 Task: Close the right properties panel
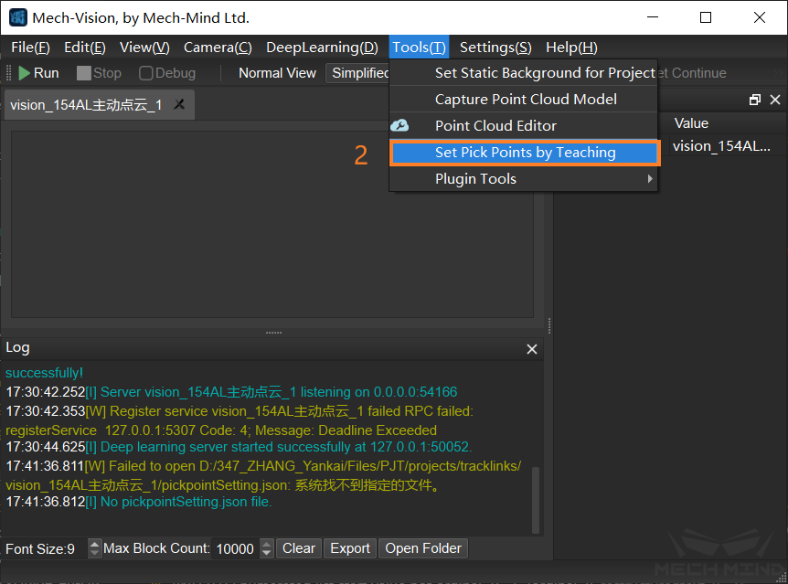pyautogui.click(x=775, y=100)
